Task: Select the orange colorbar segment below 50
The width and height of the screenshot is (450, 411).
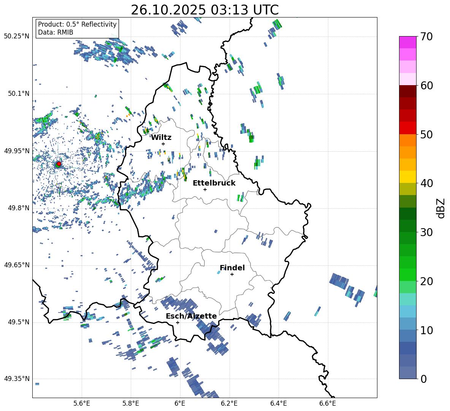Action: [x=407, y=140]
